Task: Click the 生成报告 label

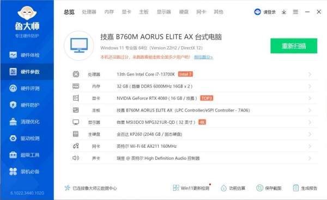Action: [309, 188]
